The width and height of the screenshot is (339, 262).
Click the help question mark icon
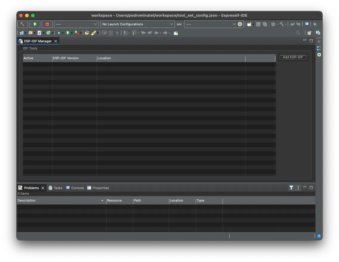(319, 236)
